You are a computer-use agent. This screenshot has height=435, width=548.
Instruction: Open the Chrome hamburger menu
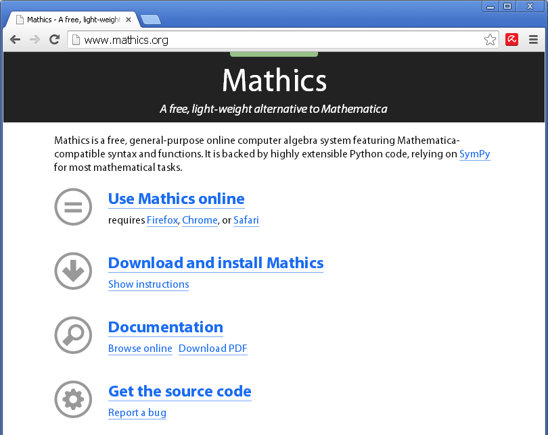533,40
